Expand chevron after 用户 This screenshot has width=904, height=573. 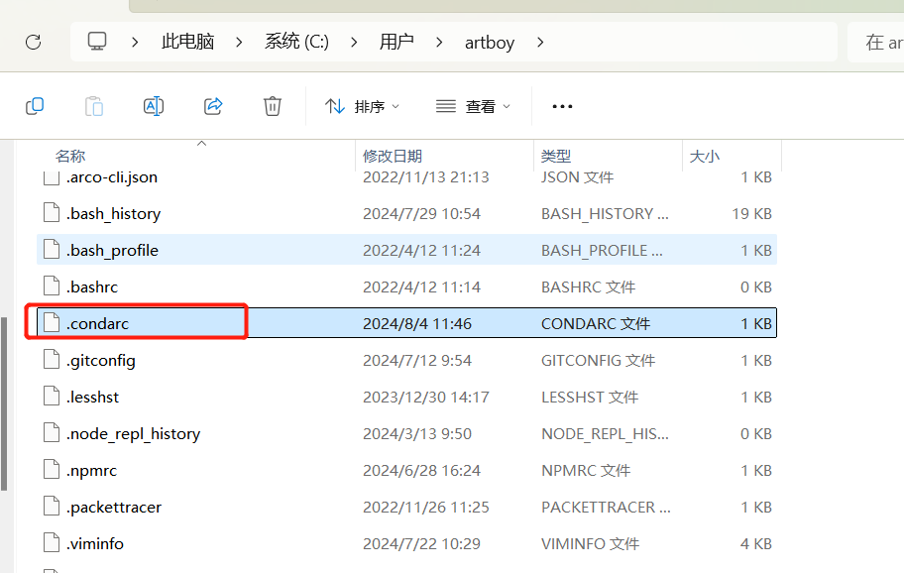click(x=439, y=42)
